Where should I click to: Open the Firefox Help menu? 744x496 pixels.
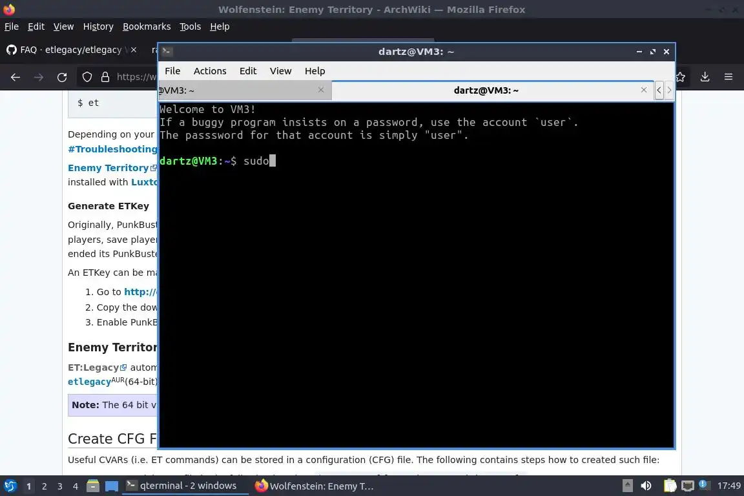[220, 26]
